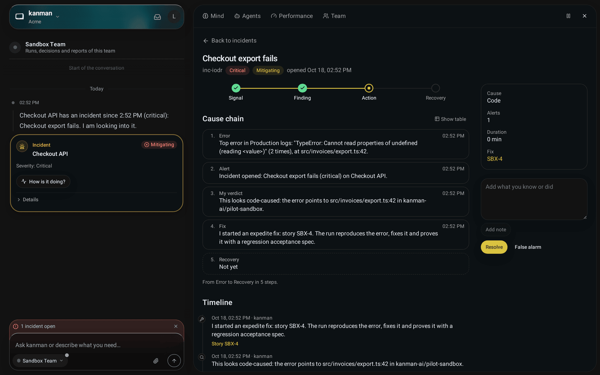Mark the incident as False alarm

(x=528, y=247)
